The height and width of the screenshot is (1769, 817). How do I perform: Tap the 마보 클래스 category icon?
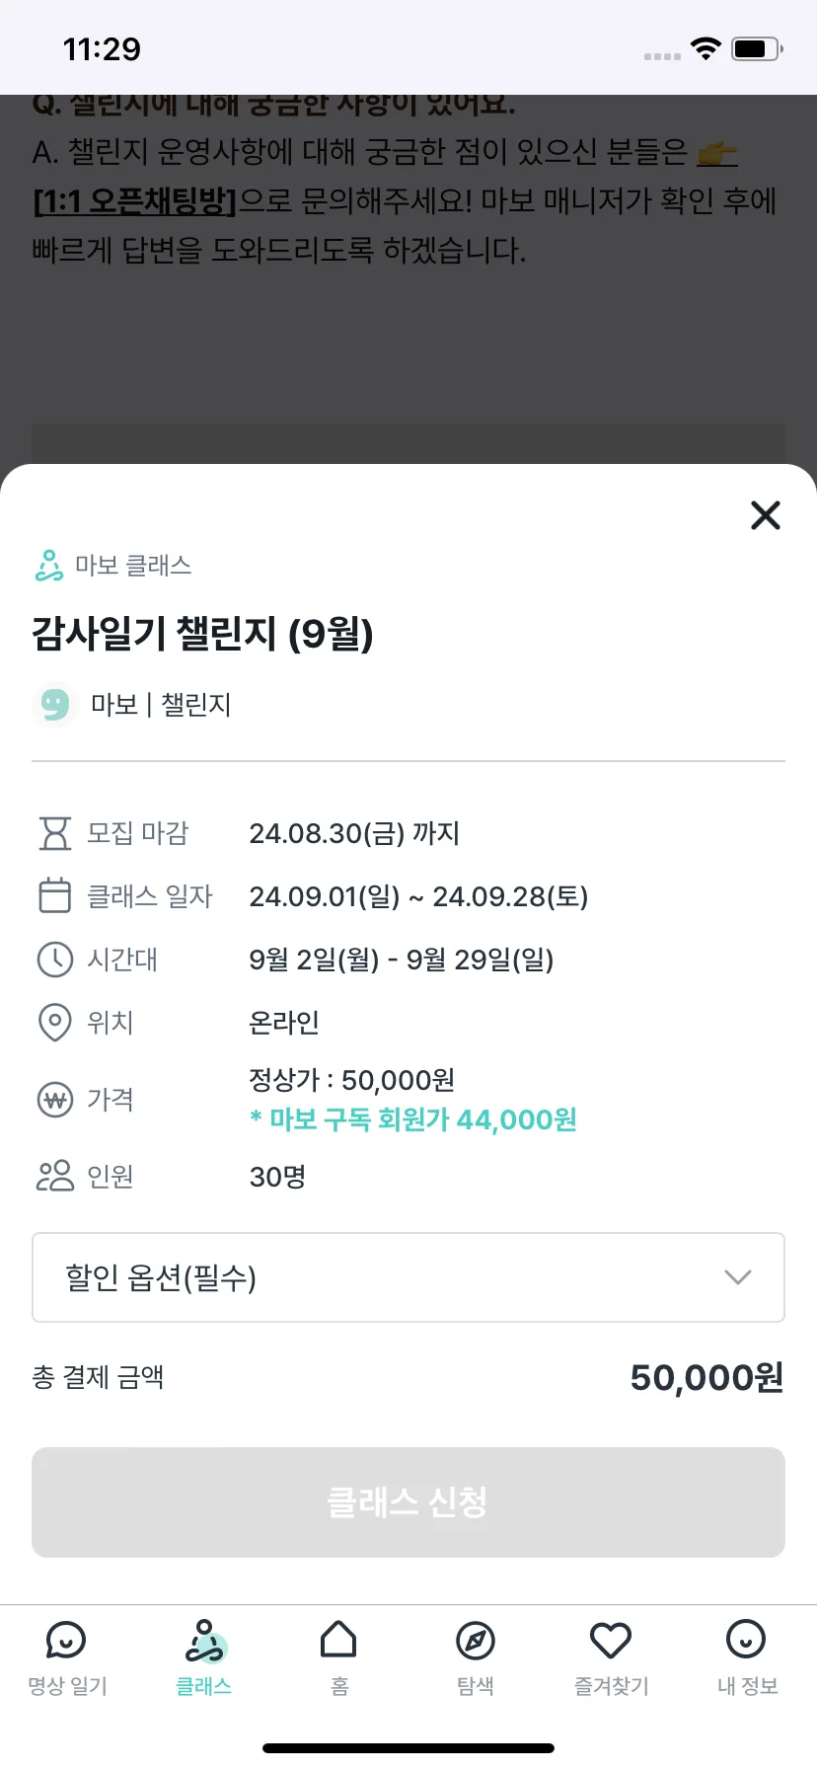tap(49, 566)
